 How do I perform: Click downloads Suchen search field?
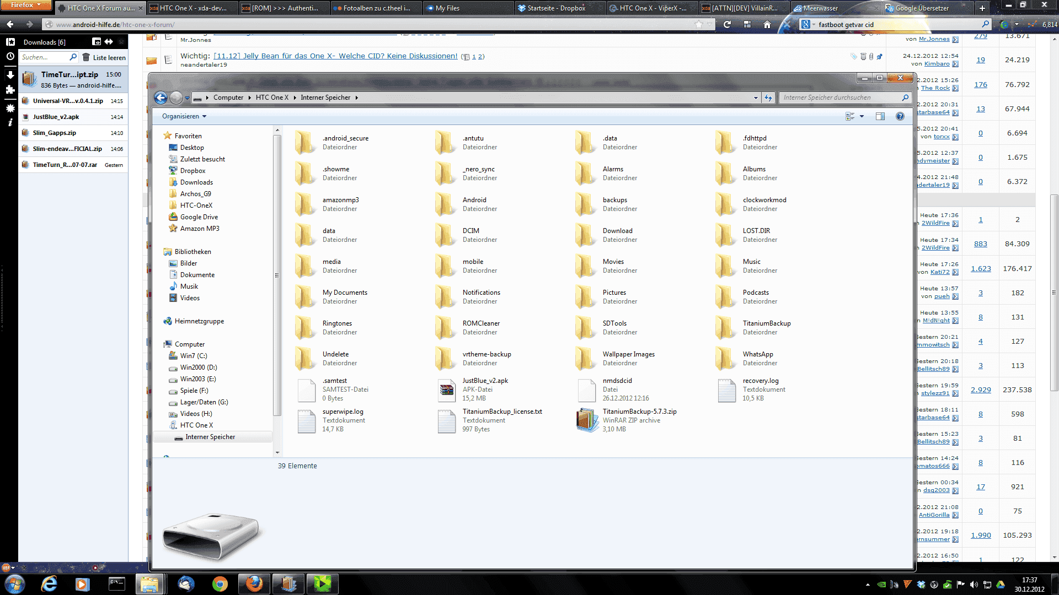[x=49, y=57]
